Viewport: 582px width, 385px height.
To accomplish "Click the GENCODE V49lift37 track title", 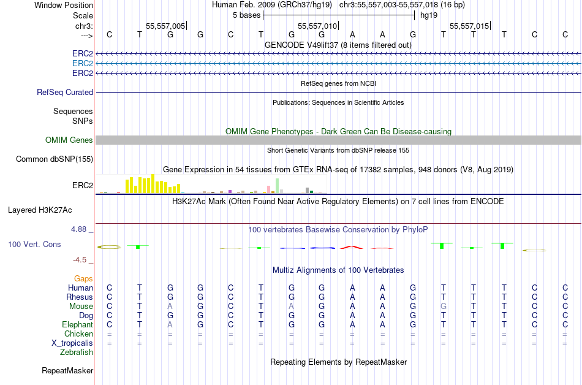I will [x=338, y=45].
